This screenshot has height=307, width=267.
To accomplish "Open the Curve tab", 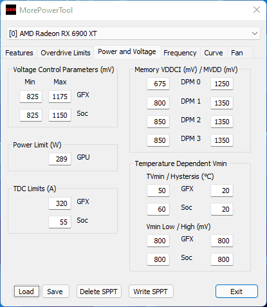I will point(214,53).
